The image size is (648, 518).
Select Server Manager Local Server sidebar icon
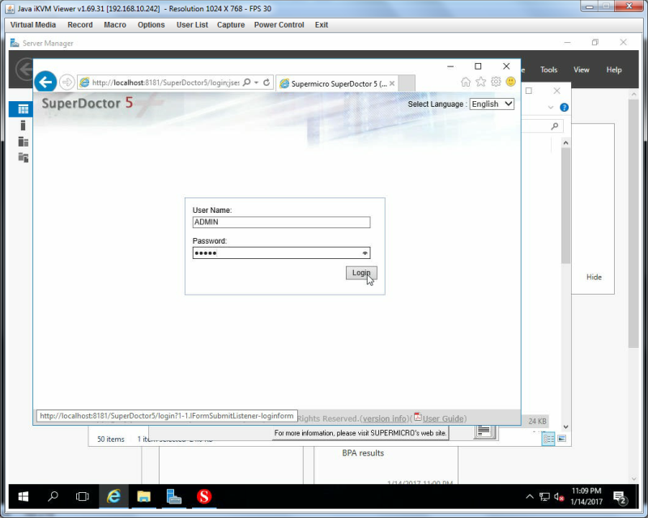(x=23, y=125)
